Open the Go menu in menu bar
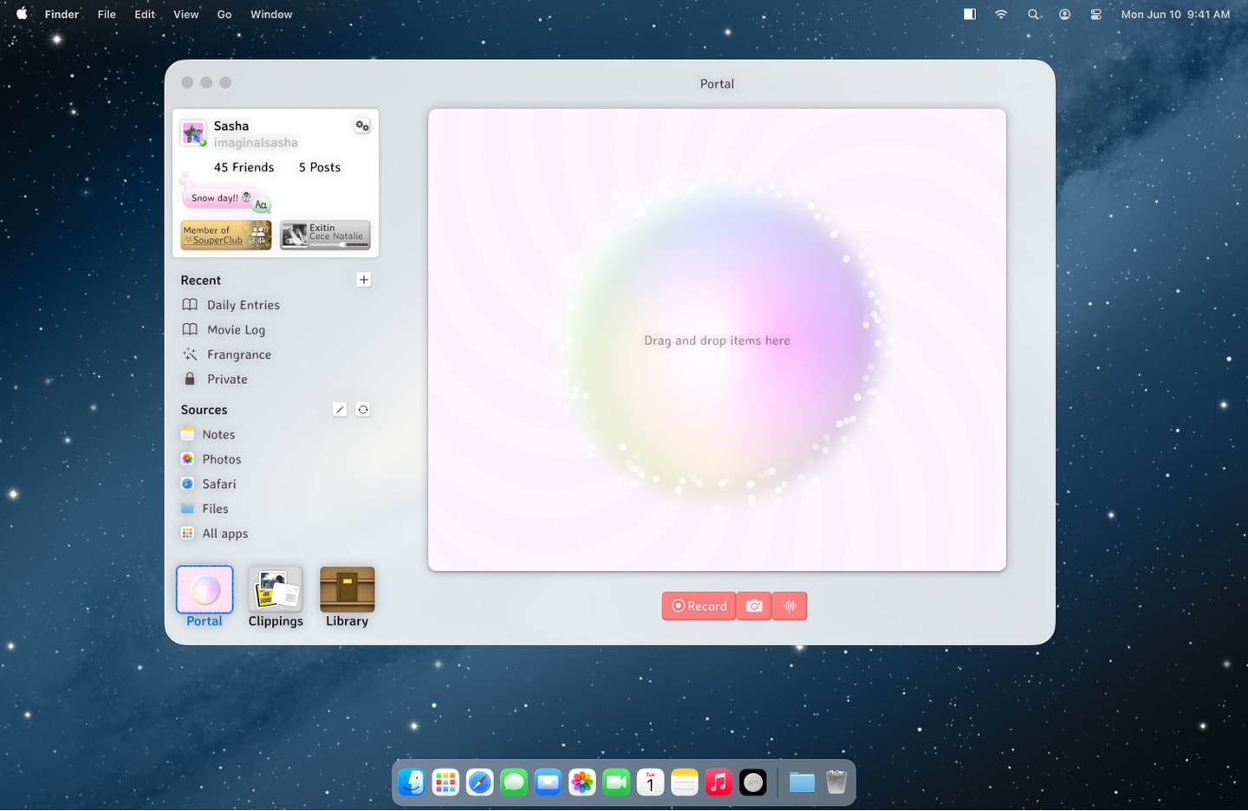 tap(224, 14)
